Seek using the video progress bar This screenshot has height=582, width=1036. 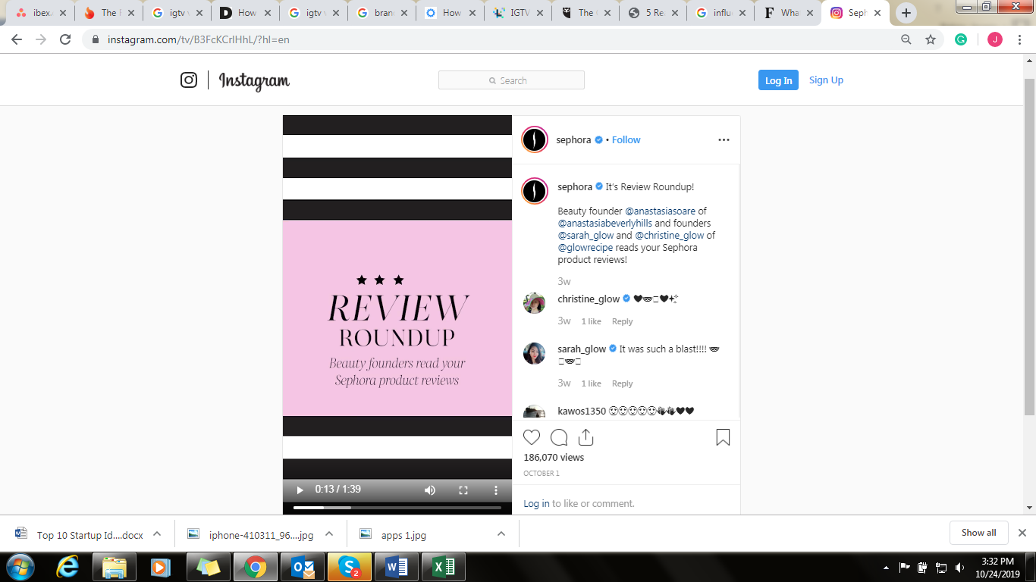[397, 508]
